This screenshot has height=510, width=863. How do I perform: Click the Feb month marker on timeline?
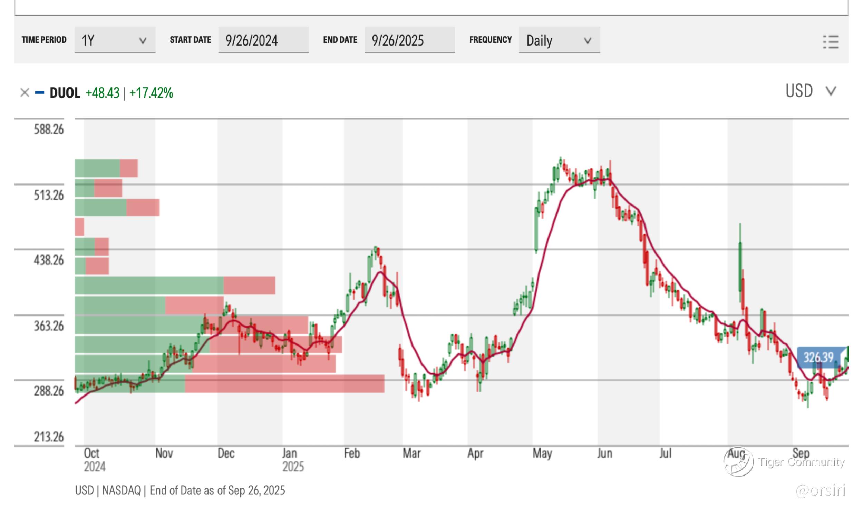pyautogui.click(x=351, y=453)
